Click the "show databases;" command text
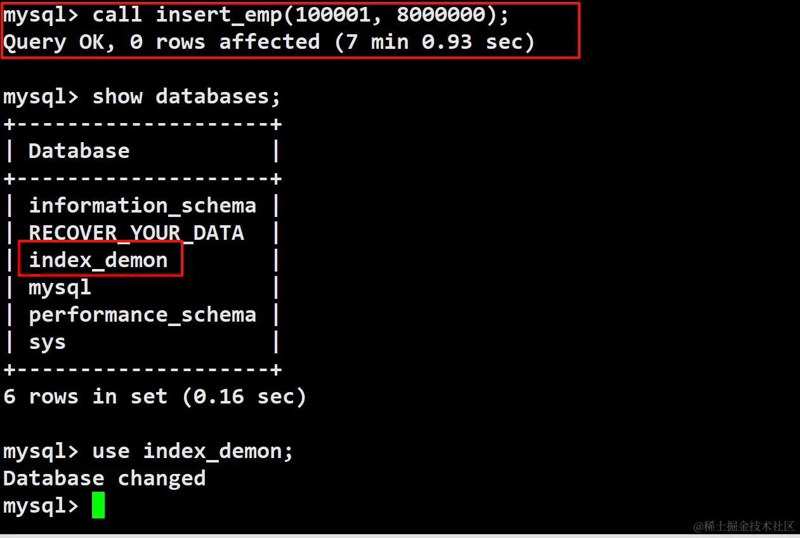800x538 pixels. [187, 96]
